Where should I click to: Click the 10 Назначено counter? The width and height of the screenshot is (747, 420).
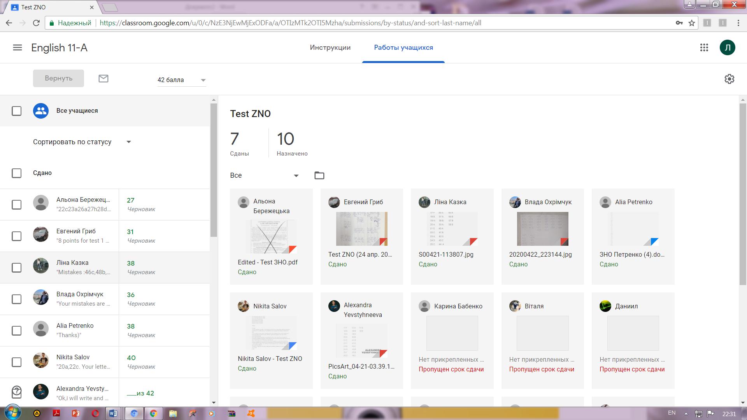point(292,143)
